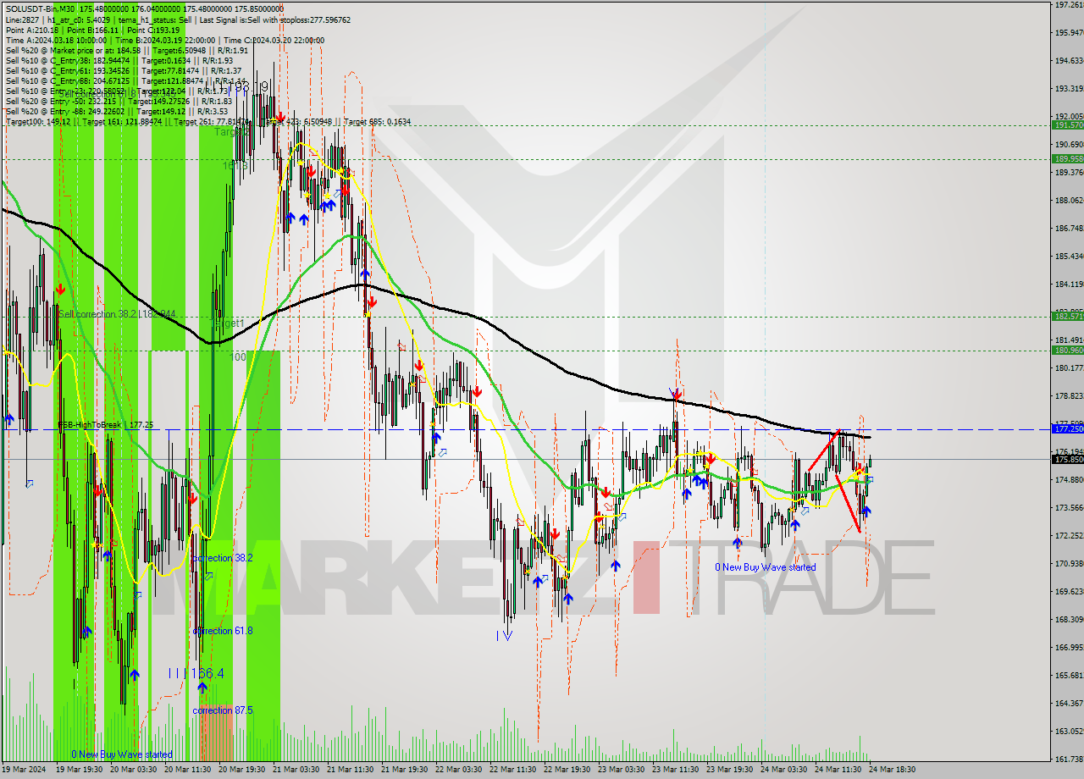
Task: Click the 168.309 price axis label
Action: [x=1070, y=619]
